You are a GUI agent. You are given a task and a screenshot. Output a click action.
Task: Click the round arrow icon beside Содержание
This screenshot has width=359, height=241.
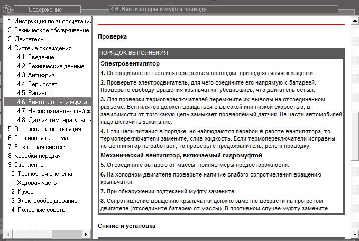[6, 10]
